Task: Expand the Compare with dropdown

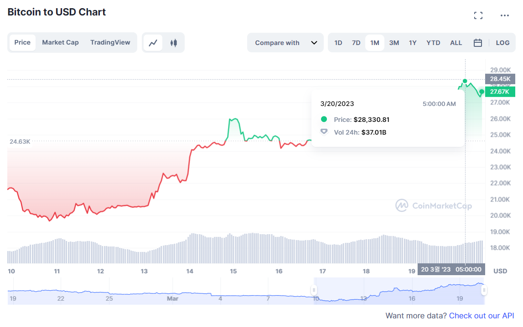Action: point(285,43)
